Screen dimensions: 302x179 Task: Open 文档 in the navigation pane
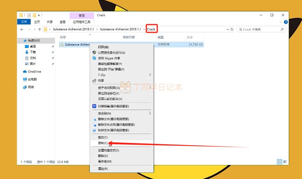coord(33,58)
